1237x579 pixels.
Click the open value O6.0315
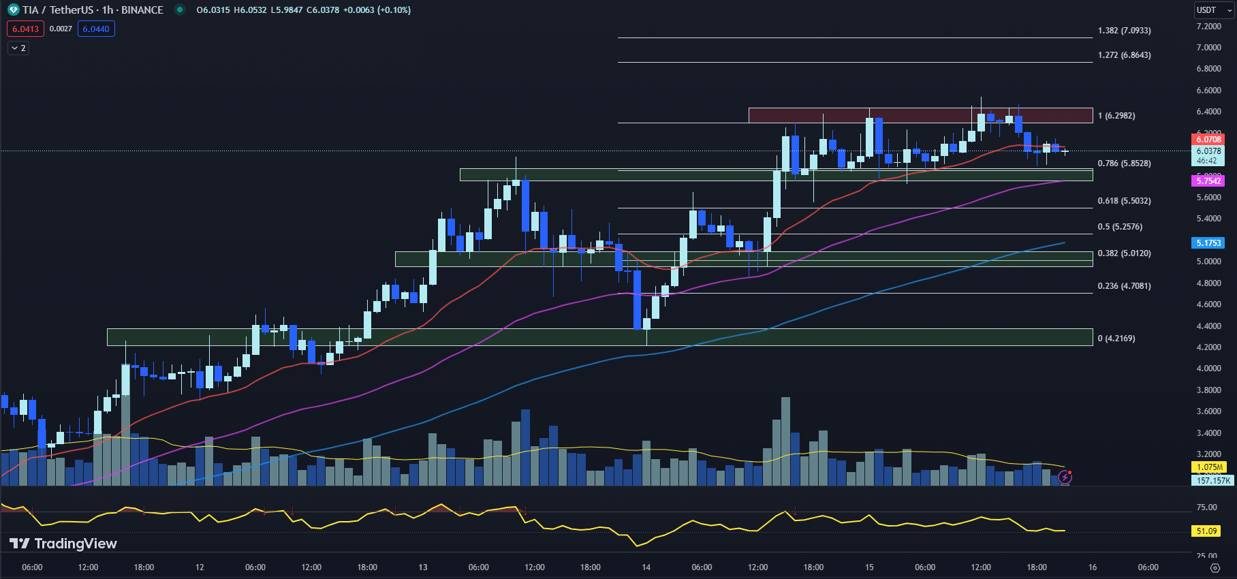pyautogui.click(x=215, y=10)
